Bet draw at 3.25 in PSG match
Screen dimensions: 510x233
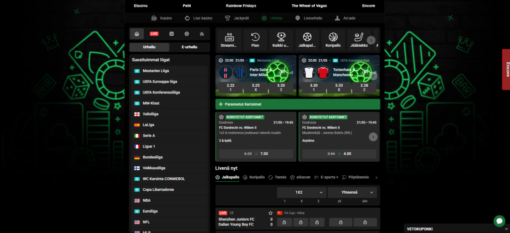pyautogui.click(x=255, y=88)
